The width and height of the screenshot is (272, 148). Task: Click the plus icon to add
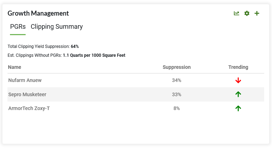tap(257, 13)
